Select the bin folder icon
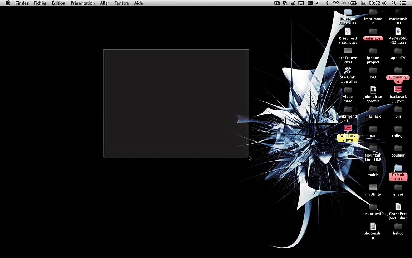This screenshot has height=258, width=412. click(x=398, y=110)
